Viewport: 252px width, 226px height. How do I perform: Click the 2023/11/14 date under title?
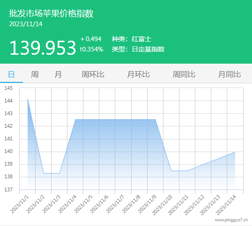tap(26, 24)
